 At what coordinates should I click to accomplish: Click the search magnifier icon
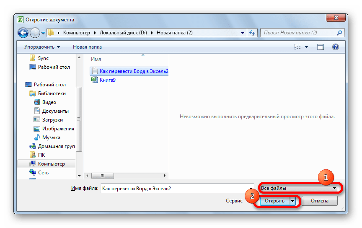click(339, 33)
